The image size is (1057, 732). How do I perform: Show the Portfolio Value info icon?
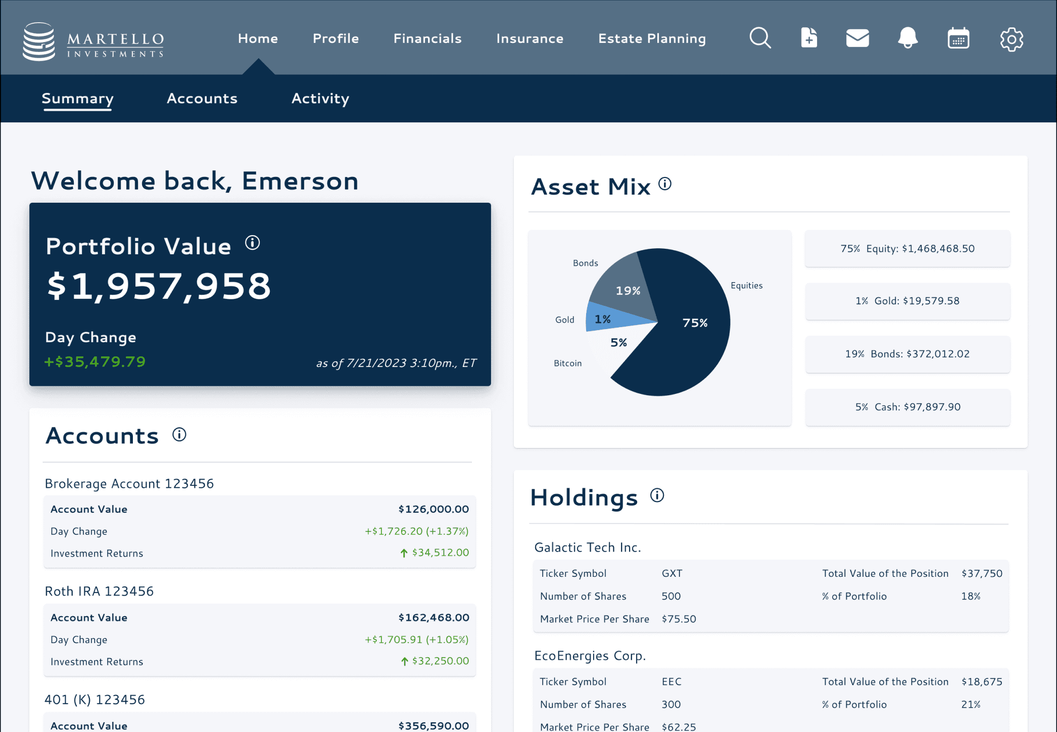click(x=253, y=243)
